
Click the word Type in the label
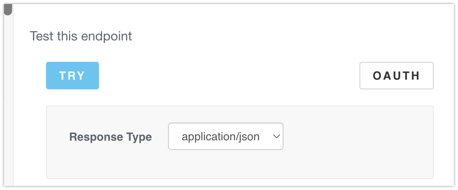(x=138, y=137)
